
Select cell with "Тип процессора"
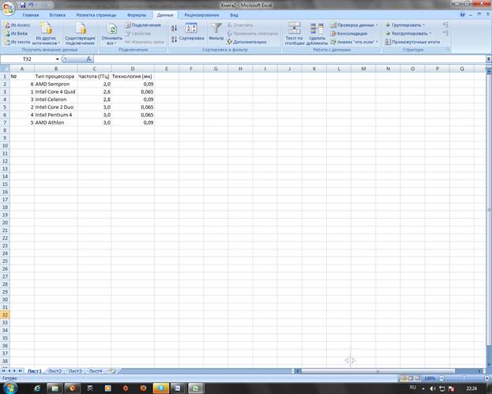tap(56, 77)
